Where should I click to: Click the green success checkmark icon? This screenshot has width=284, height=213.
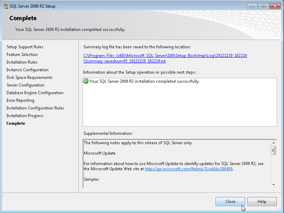coord(86,81)
